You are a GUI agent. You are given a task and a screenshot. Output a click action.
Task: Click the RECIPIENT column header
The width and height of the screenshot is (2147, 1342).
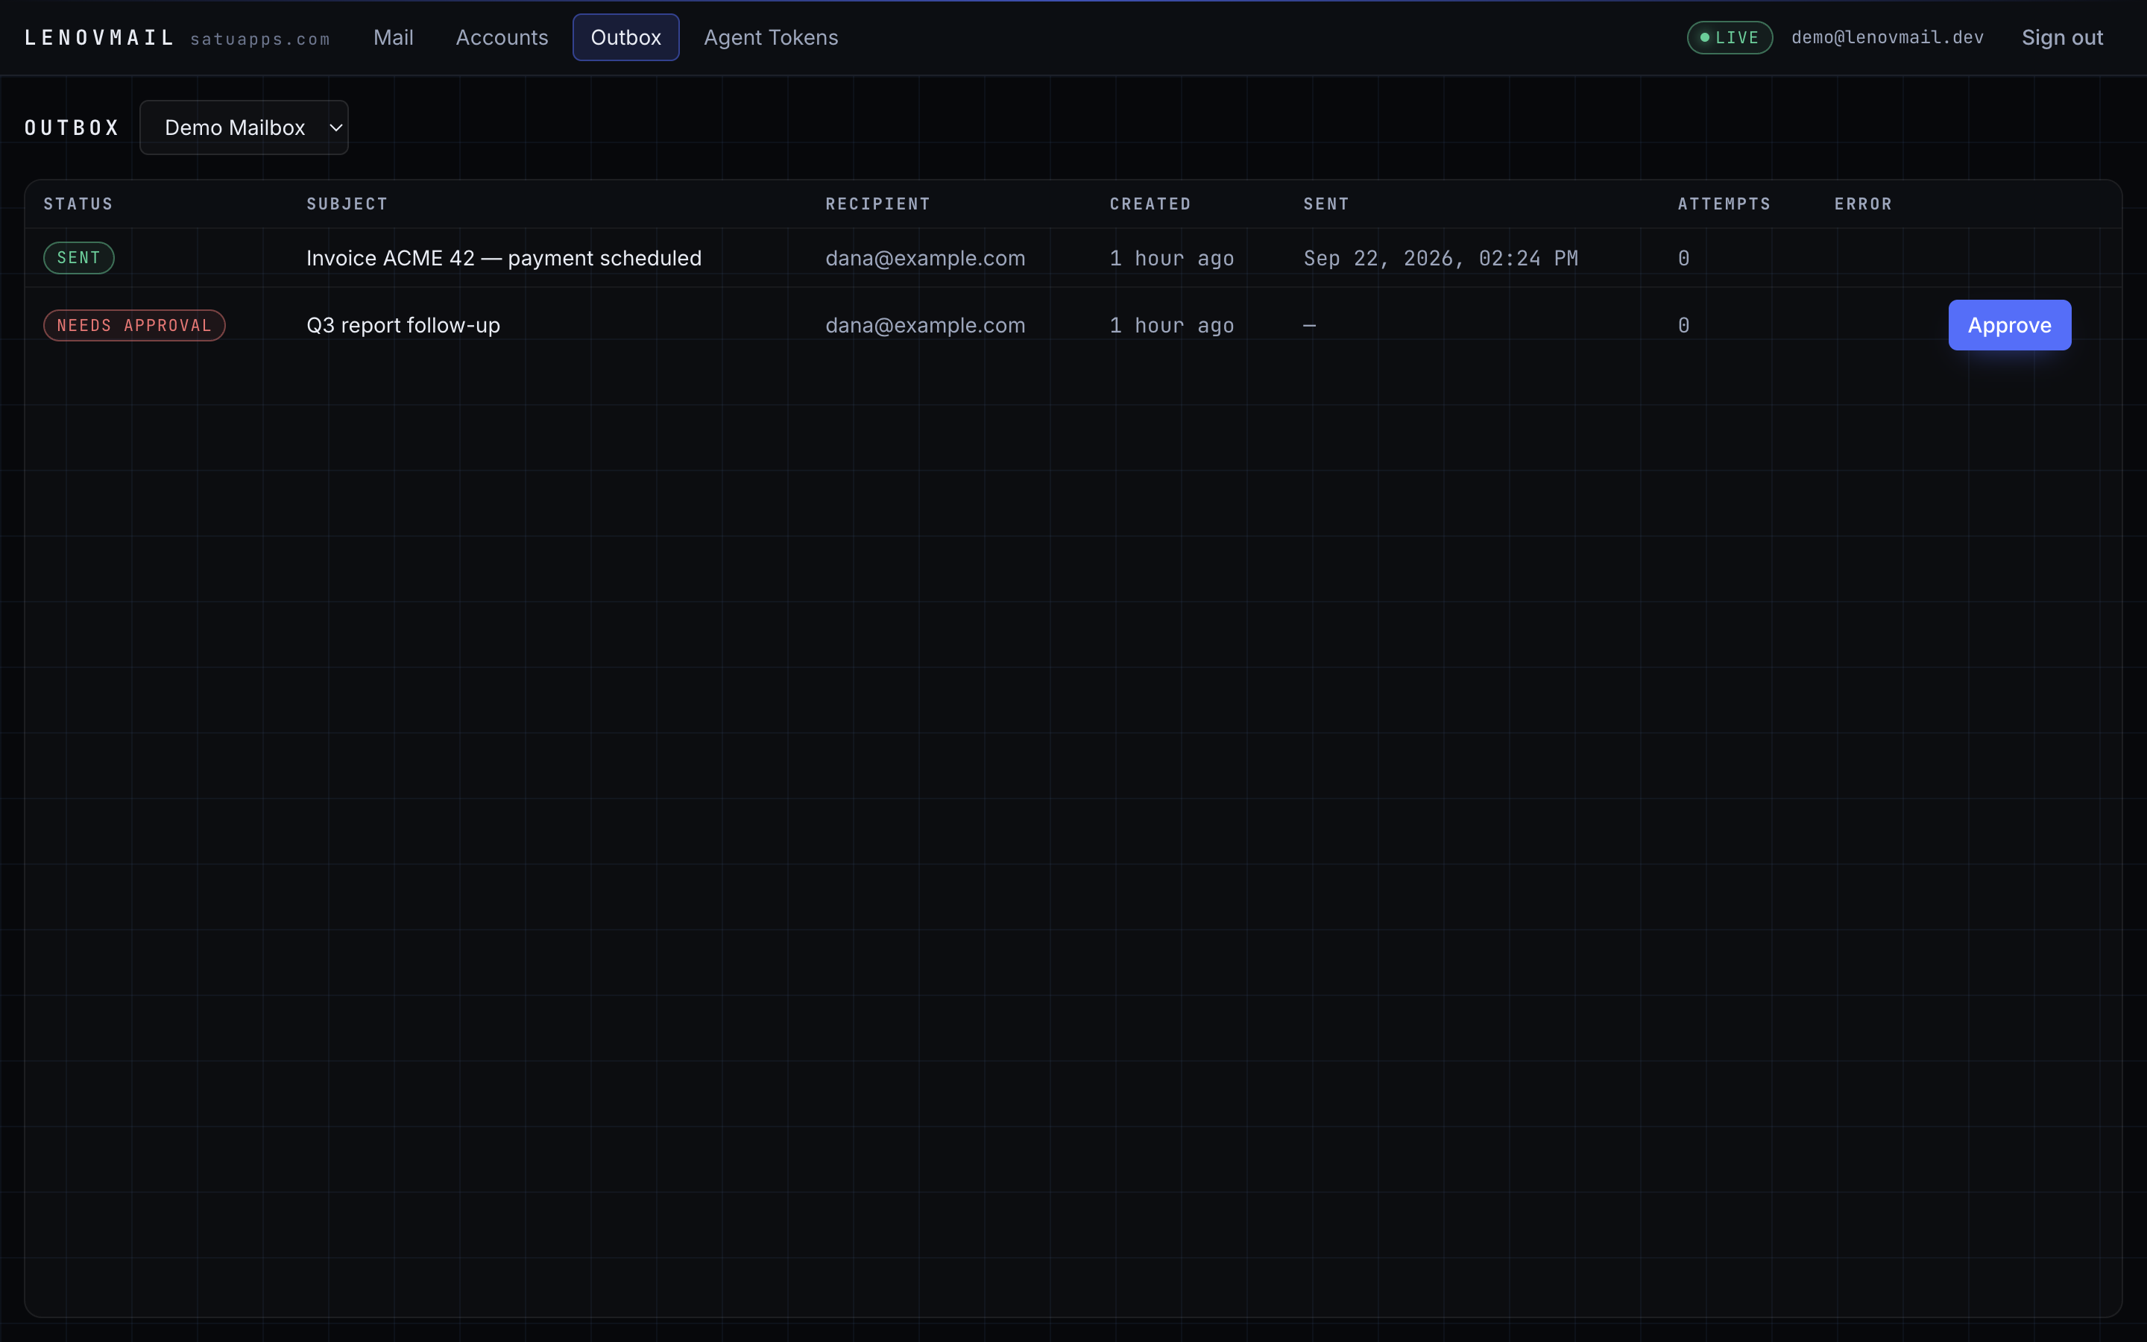tap(877, 204)
